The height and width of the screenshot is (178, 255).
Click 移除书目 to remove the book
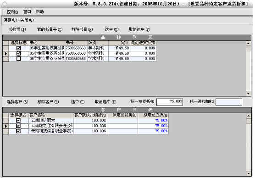point(82,29)
